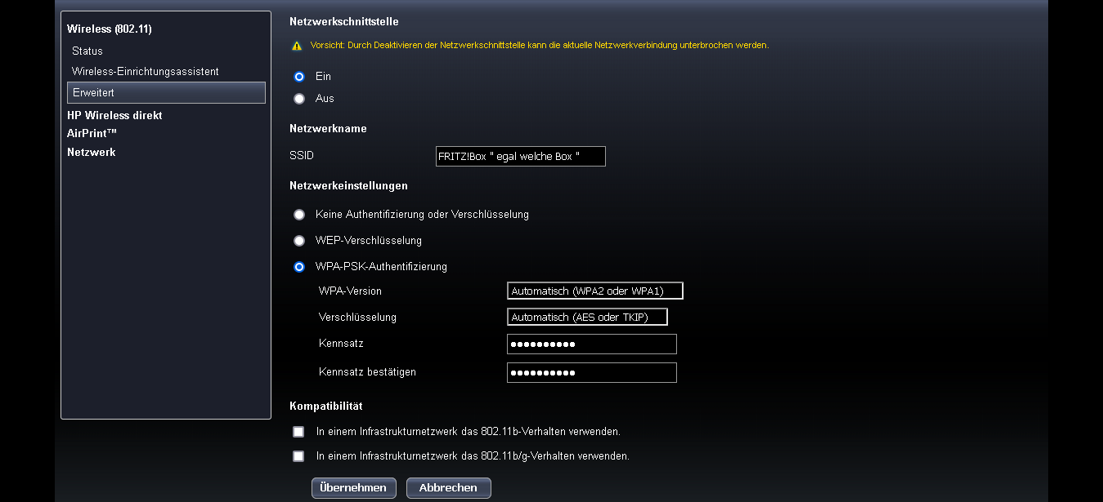1103x502 pixels.
Task: Click the SSID text field
Action: (x=520, y=156)
